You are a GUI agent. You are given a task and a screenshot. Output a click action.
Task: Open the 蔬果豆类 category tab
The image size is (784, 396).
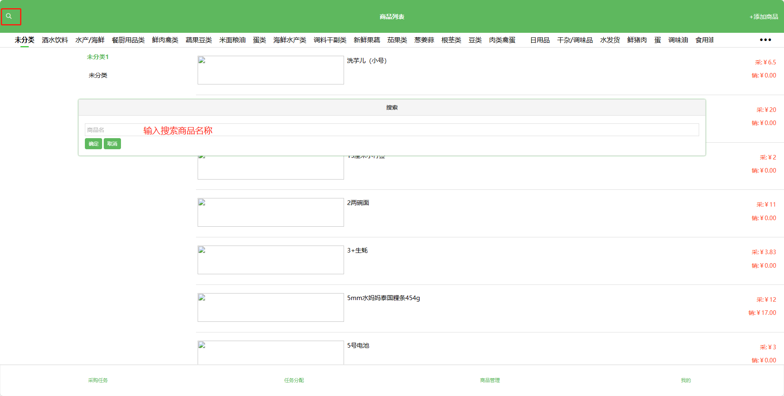click(x=198, y=40)
